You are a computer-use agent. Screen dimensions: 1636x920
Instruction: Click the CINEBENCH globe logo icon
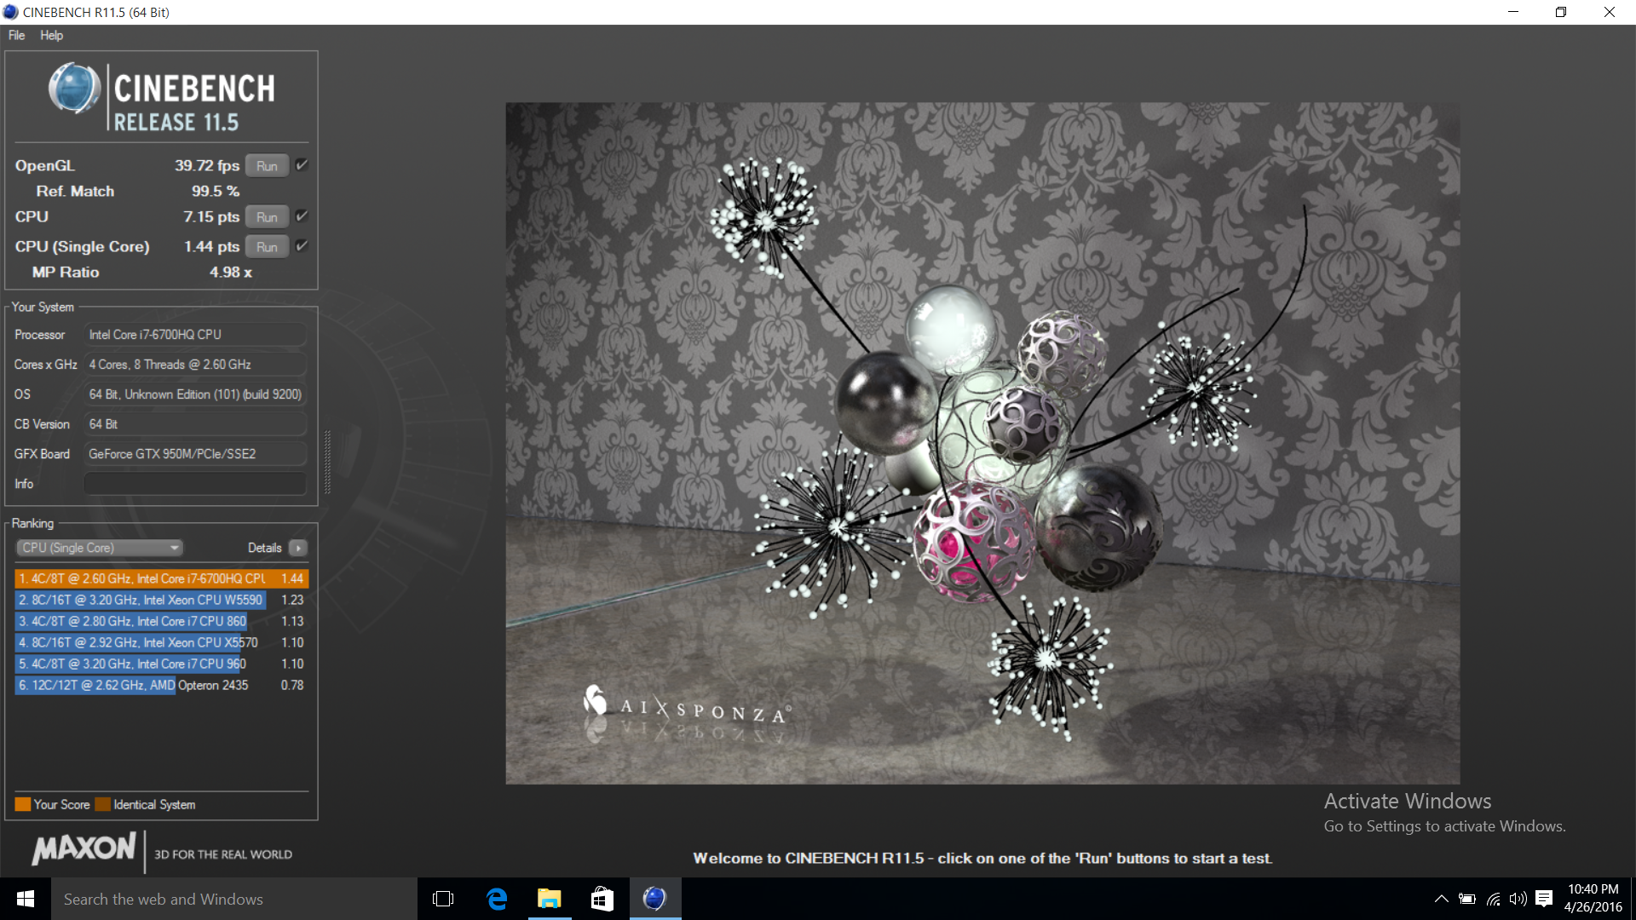coord(75,89)
